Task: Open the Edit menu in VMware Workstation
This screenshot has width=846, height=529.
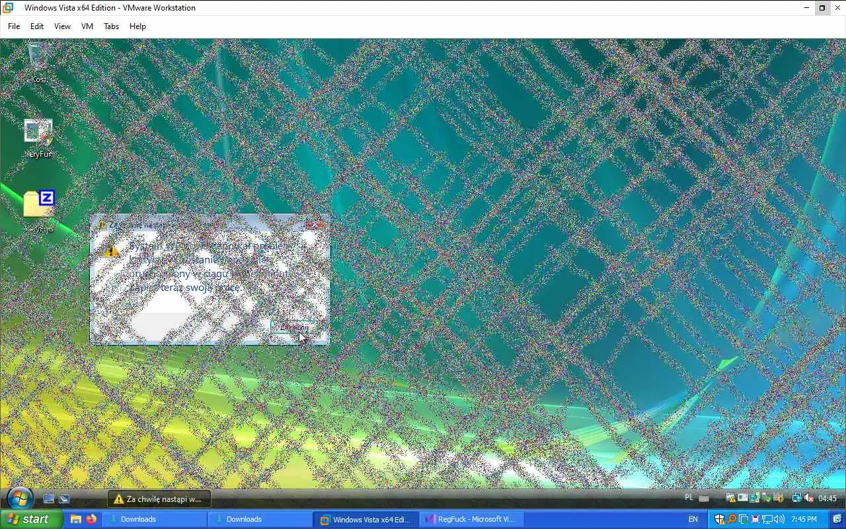Action: (x=37, y=26)
